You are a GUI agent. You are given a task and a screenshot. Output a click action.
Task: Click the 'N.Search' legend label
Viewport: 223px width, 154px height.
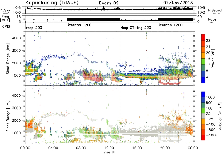(x=215, y=10)
